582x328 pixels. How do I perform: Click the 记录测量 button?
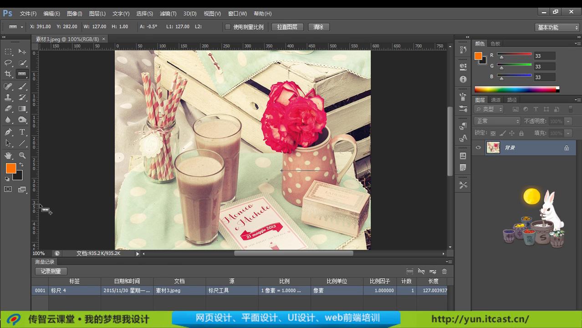[x=51, y=271]
